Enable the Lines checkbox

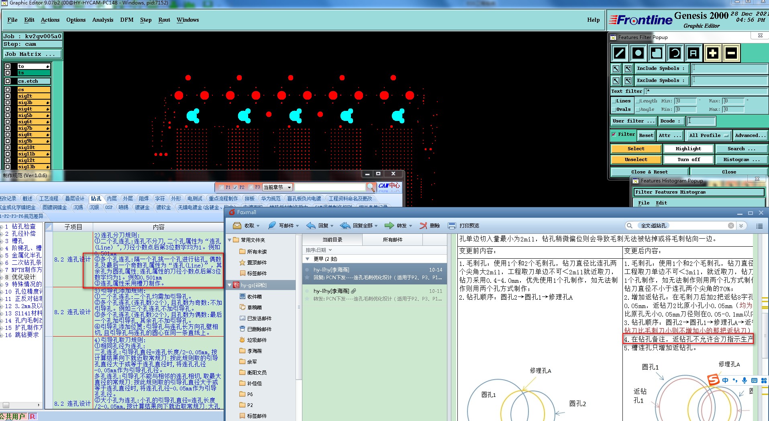[x=614, y=101]
